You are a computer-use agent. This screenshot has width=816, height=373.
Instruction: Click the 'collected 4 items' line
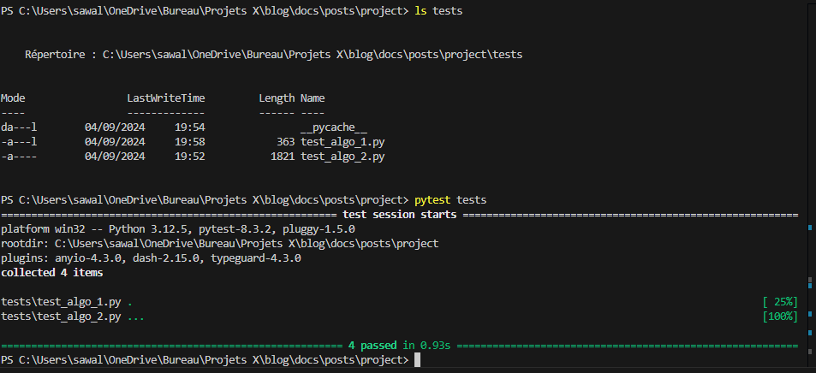coord(52,273)
